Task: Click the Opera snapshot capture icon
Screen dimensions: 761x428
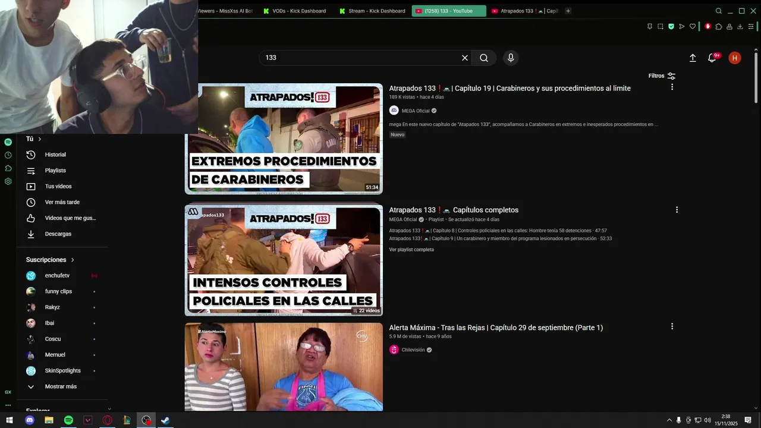Action: pos(661,26)
